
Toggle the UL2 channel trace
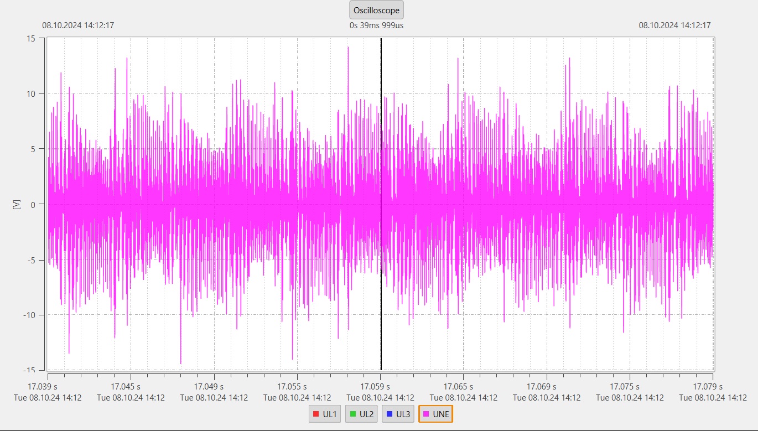click(361, 414)
